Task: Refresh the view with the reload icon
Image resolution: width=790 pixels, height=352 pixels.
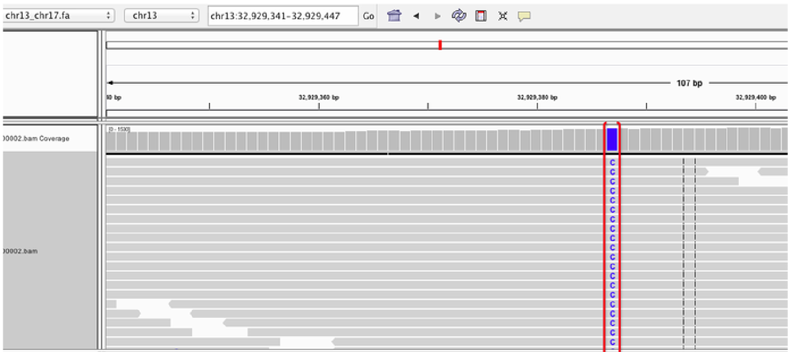Action: [x=459, y=16]
